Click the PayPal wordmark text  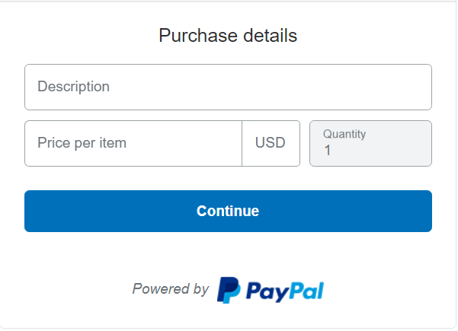coord(285,292)
